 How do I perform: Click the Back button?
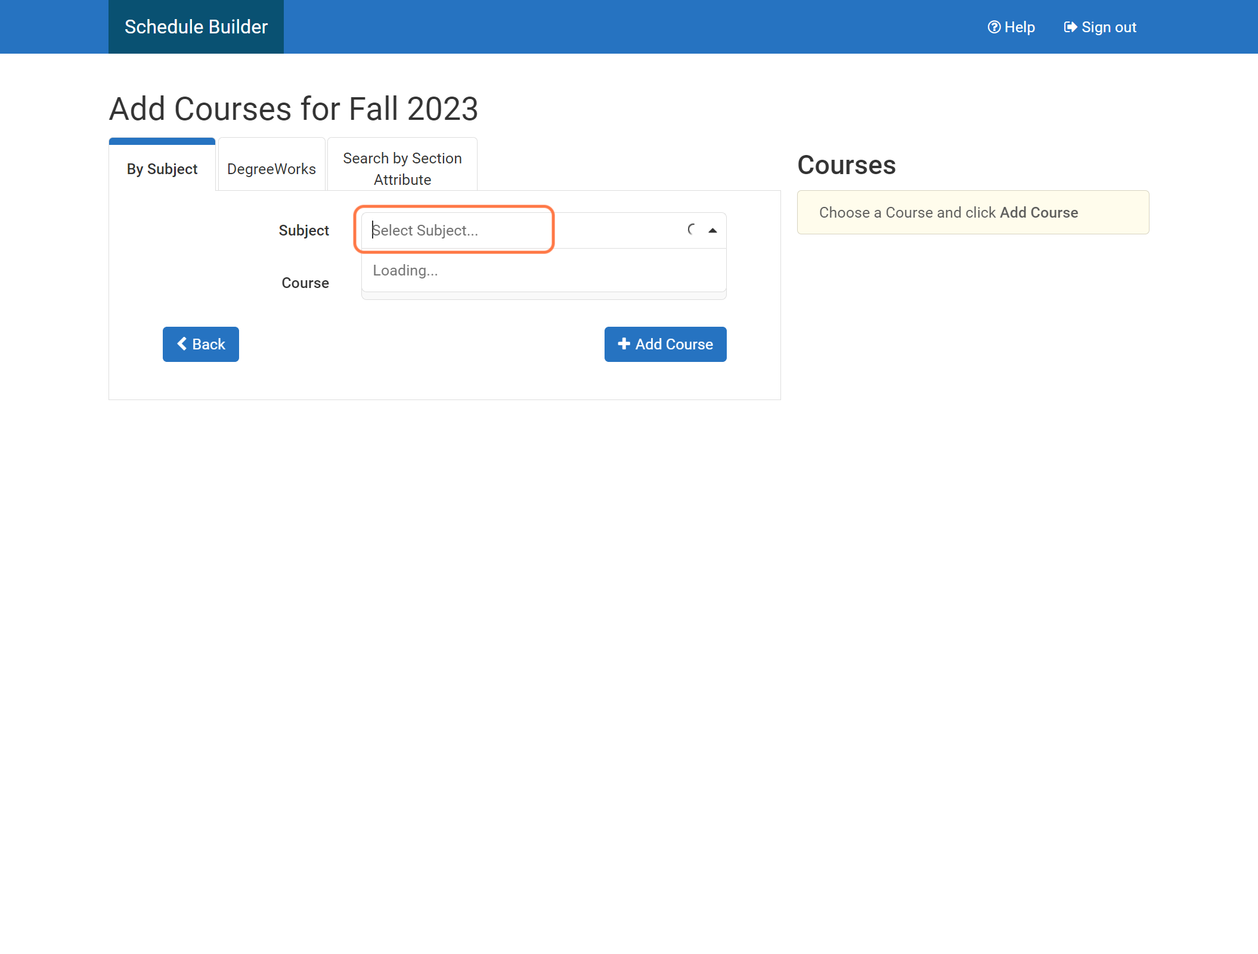pyautogui.click(x=201, y=344)
